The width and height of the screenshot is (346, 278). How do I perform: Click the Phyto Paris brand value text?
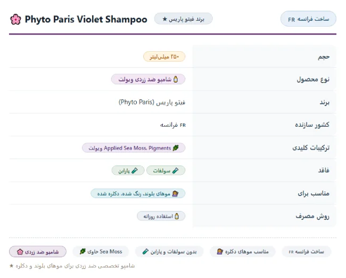[x=152, y=102]
